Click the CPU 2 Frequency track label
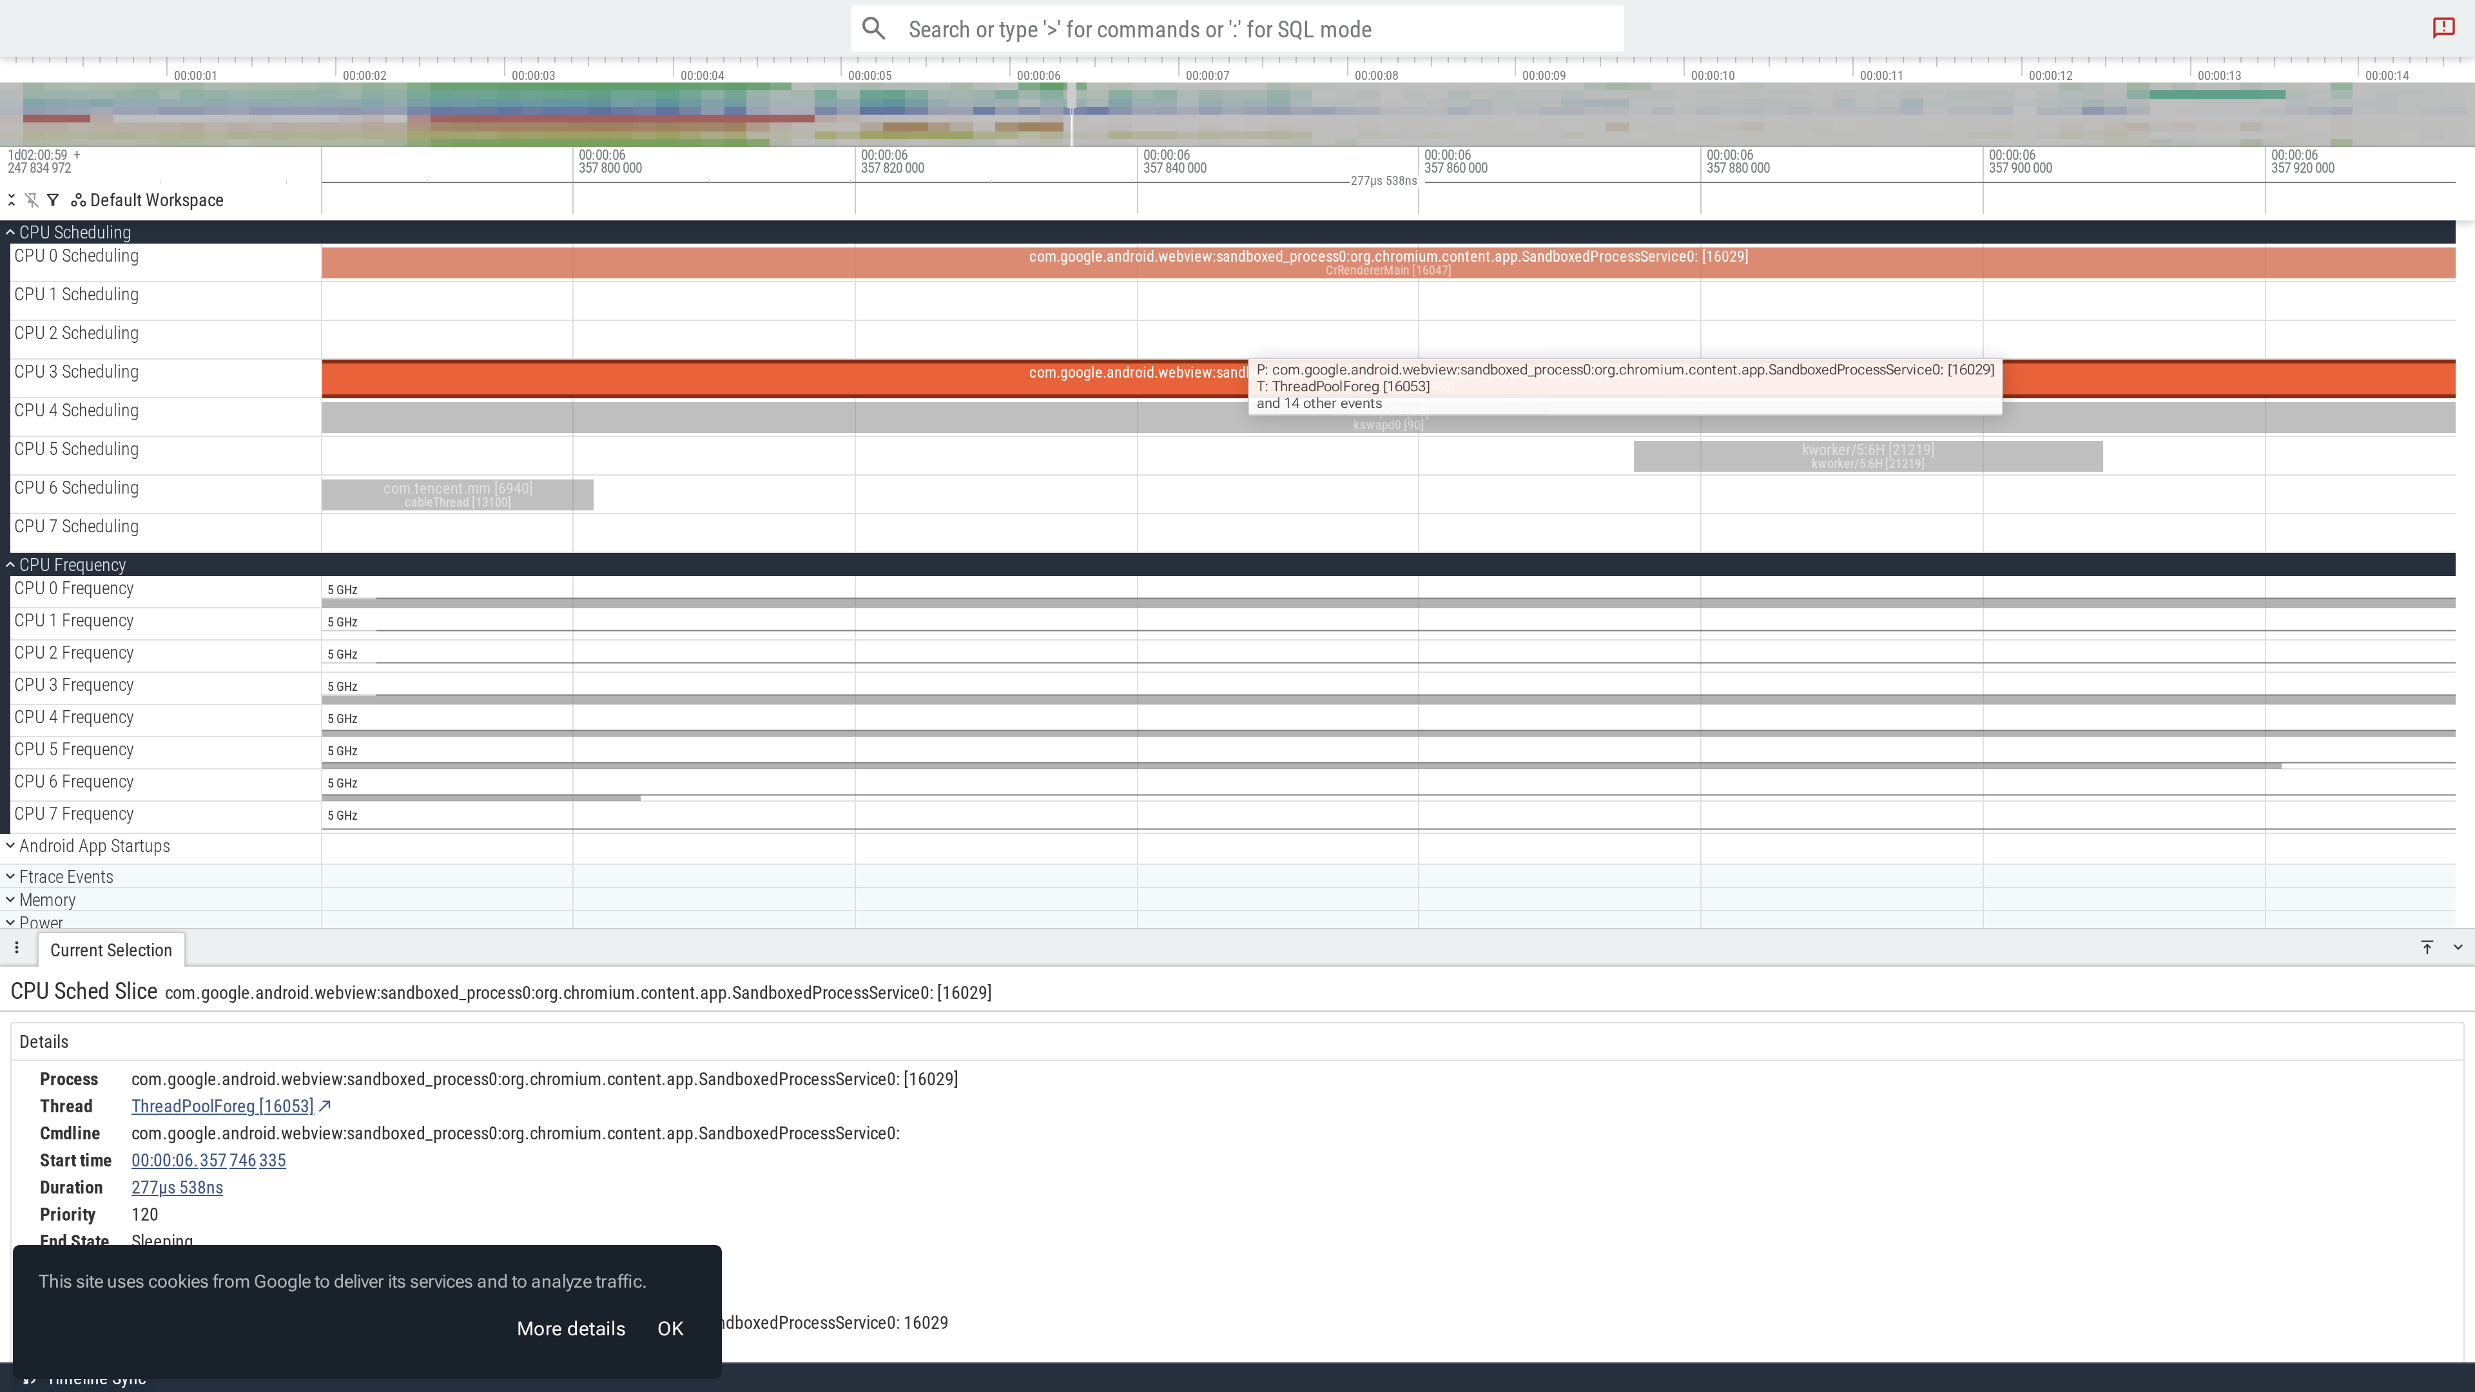 (74, 652)
